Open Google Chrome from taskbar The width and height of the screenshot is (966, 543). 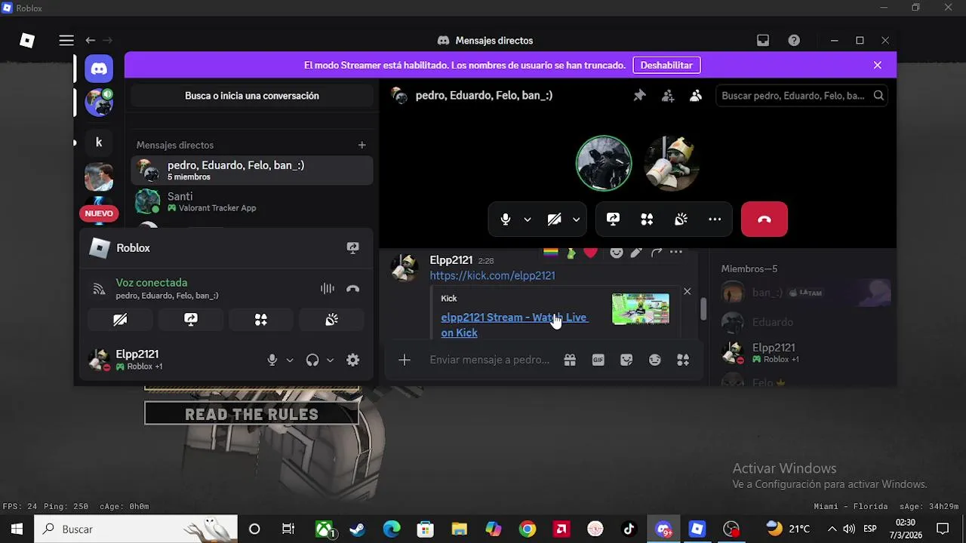528,529
